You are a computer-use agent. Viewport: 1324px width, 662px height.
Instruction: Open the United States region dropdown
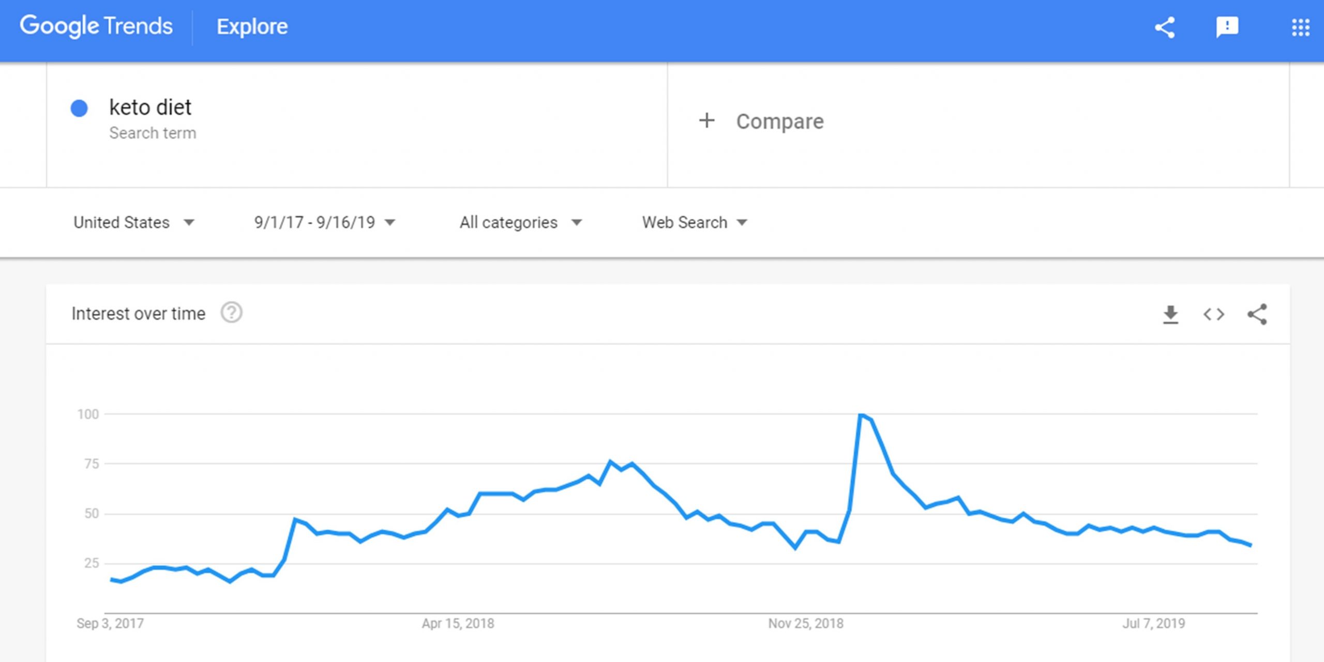tap(134, 222)
